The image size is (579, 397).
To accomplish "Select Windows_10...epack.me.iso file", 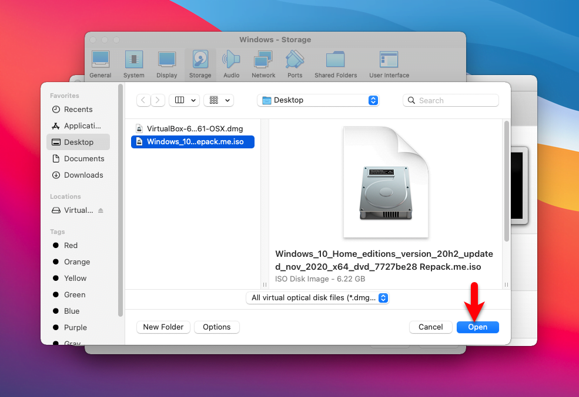I will tap(193, 142).
